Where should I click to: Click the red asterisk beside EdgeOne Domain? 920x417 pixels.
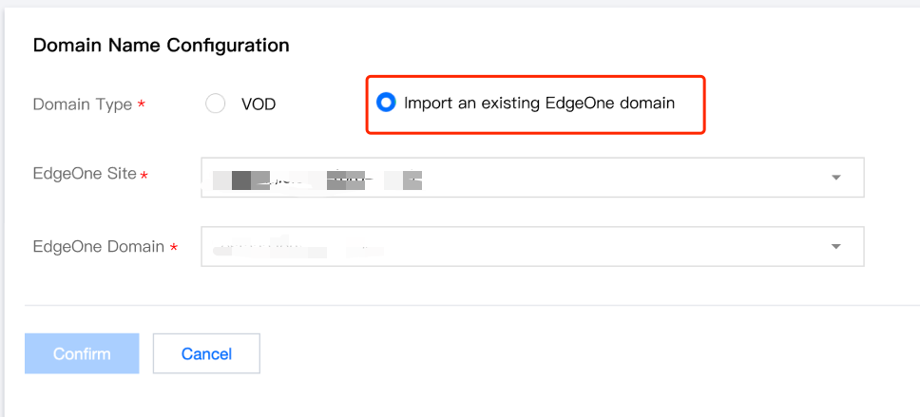tap(174, 248)
